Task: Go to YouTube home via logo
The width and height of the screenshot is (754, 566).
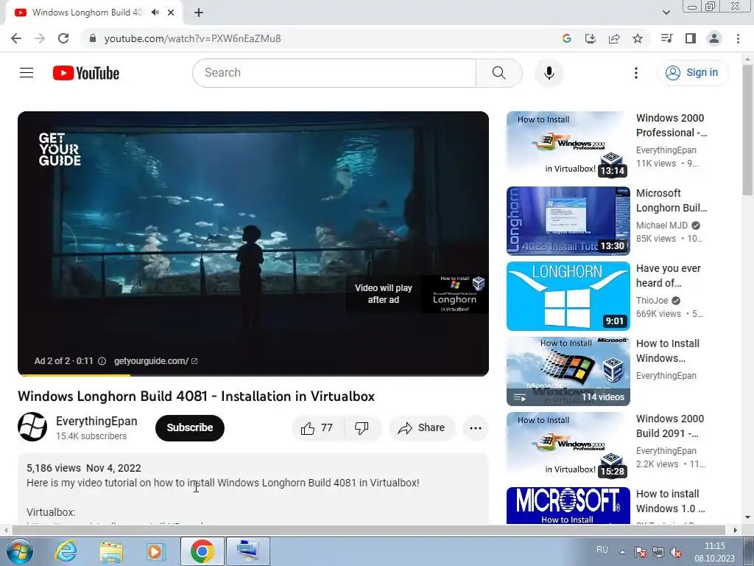Action: point(86,73)
